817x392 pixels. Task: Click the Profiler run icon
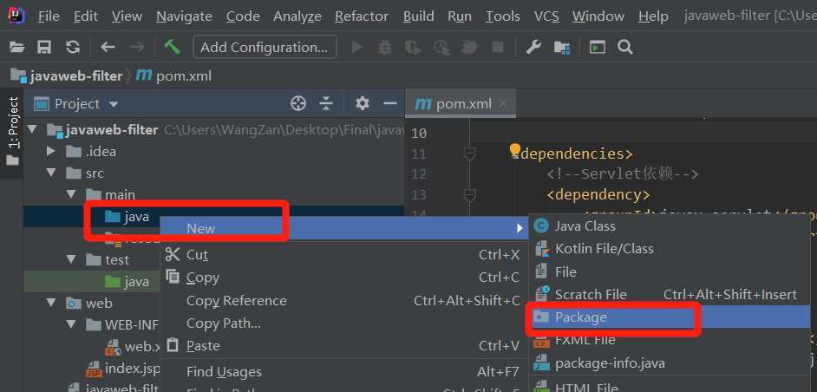[x=441, y=48]
